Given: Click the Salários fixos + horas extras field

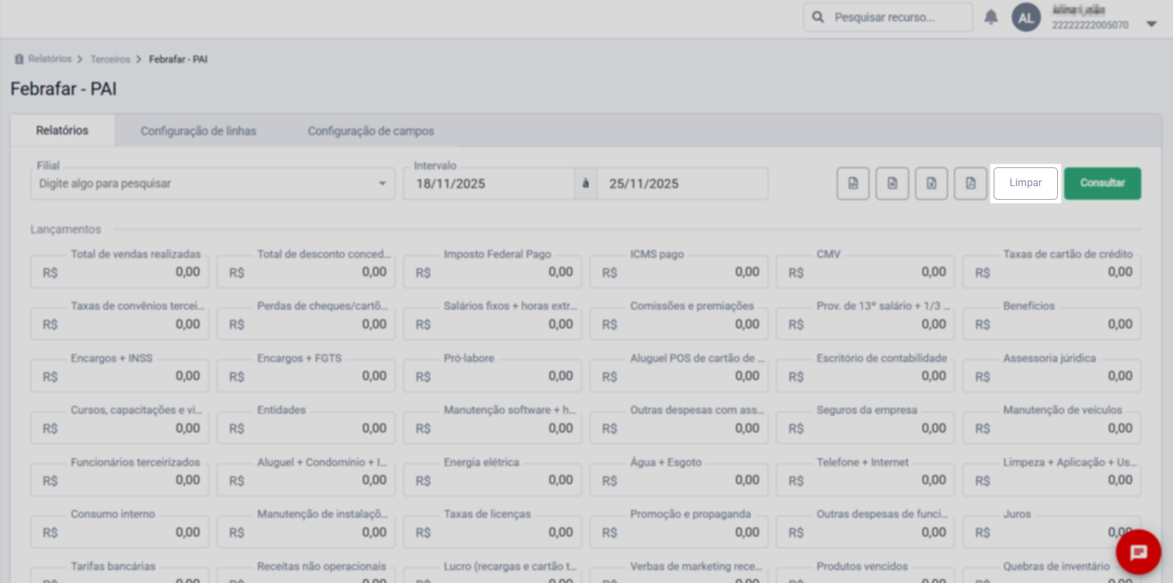Looking at the screenshot, I should click(493, 324).
